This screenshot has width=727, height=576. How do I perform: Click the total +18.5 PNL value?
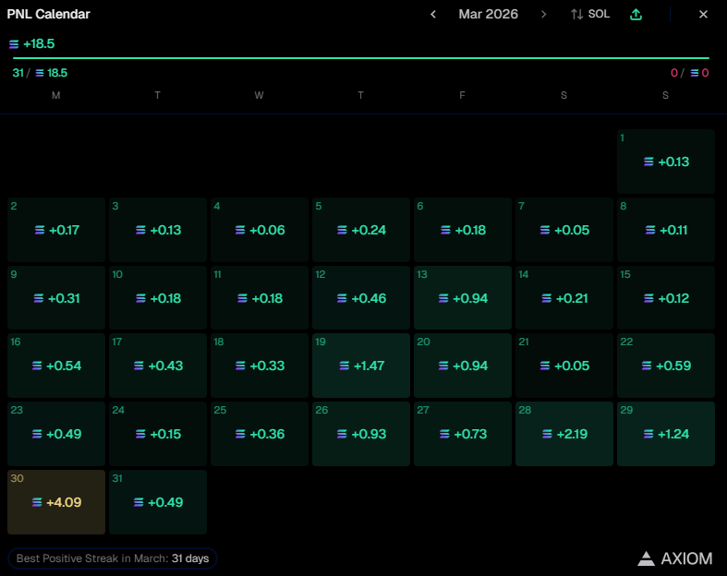[39, 44]
